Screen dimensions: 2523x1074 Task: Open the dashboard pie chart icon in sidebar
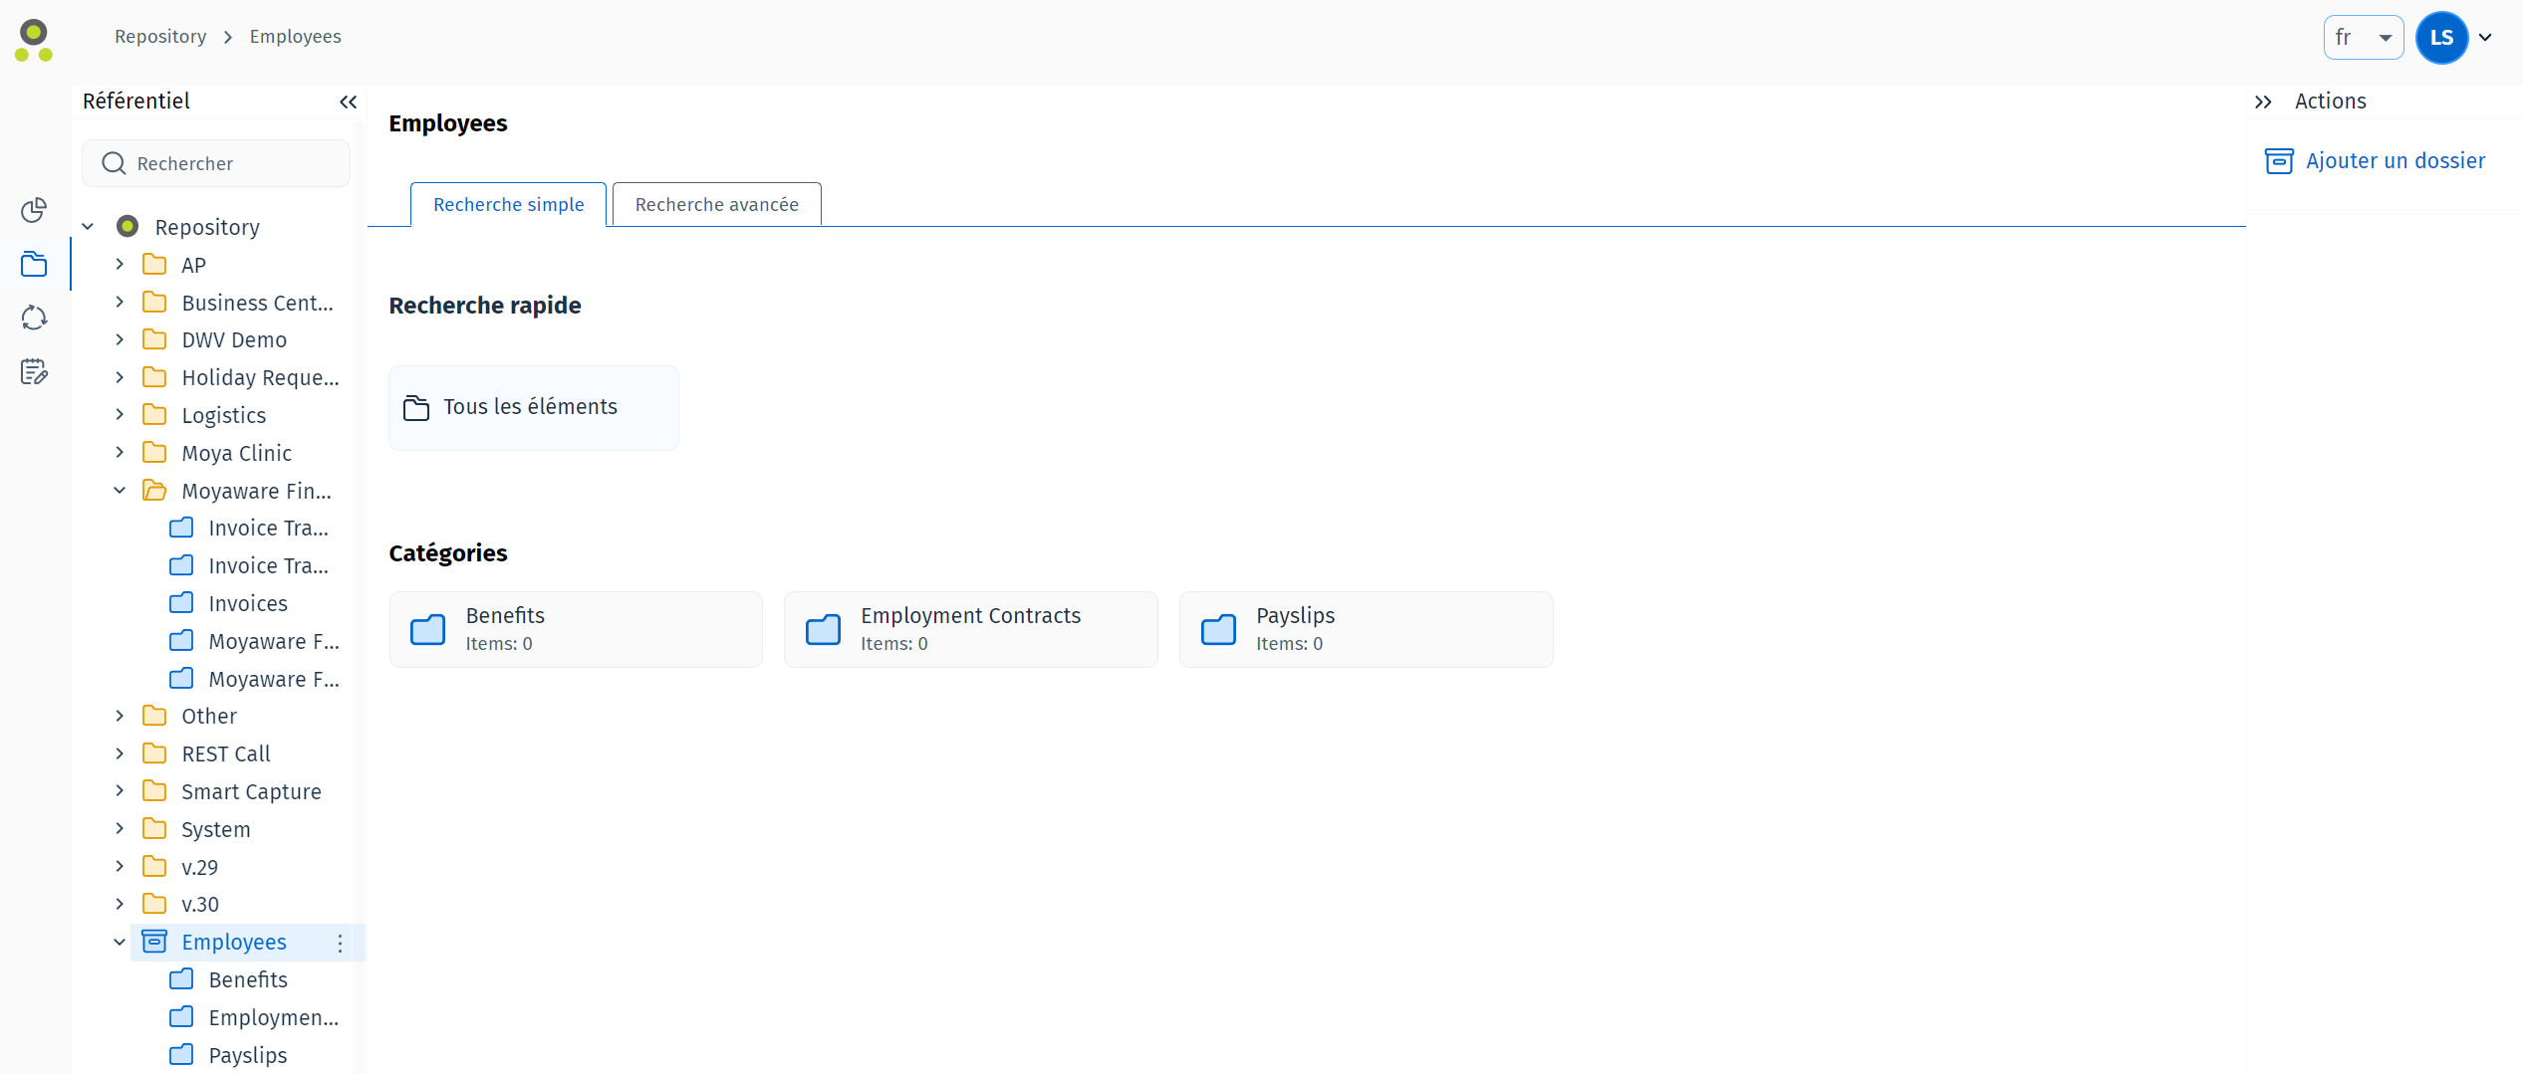point(34,210)
